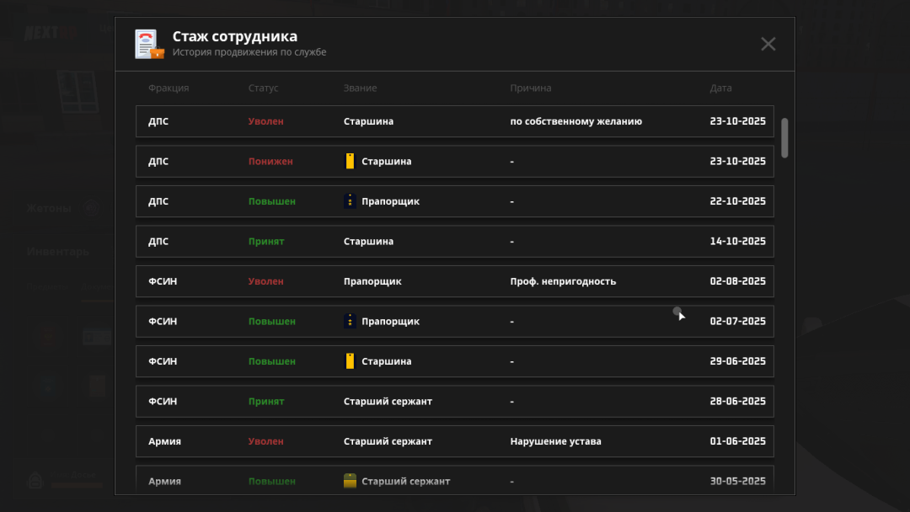Close the Стаж сотрудника dialog

click(x=768, y=44)
